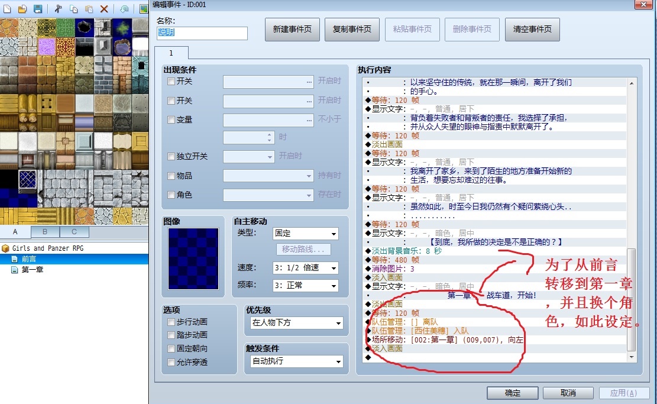Click the 新建事件页 button

tap(292, 30)
